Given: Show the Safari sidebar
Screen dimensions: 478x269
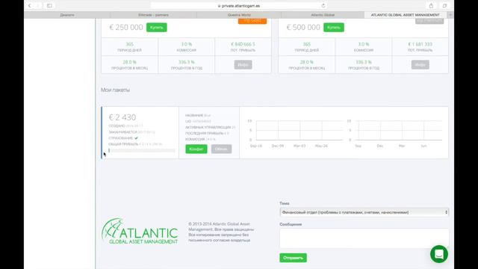Looking at the screenshot, I should click(x=49, y=5).
